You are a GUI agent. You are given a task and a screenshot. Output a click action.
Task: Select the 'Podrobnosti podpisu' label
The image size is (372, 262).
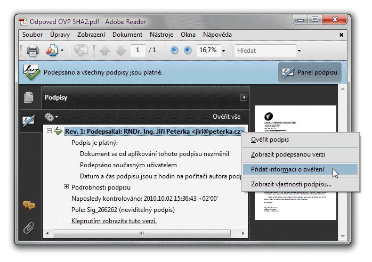coord(101,187)
